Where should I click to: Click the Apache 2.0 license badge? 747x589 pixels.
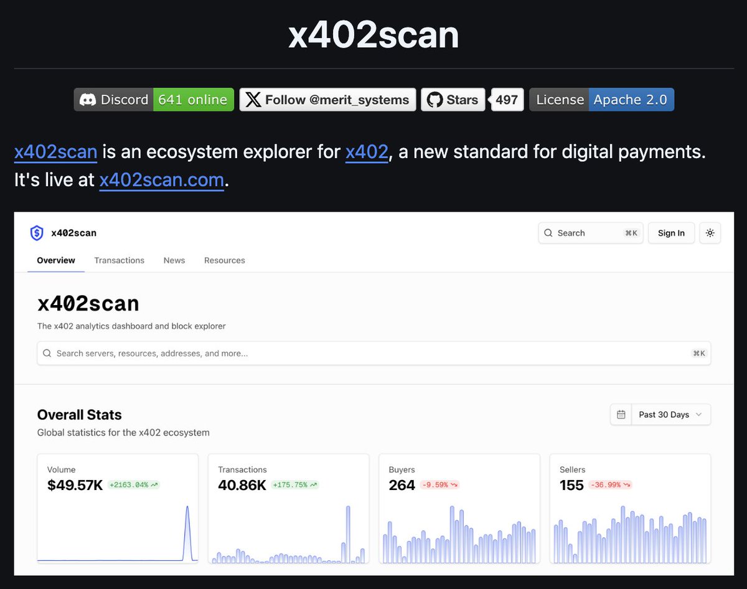630,100
